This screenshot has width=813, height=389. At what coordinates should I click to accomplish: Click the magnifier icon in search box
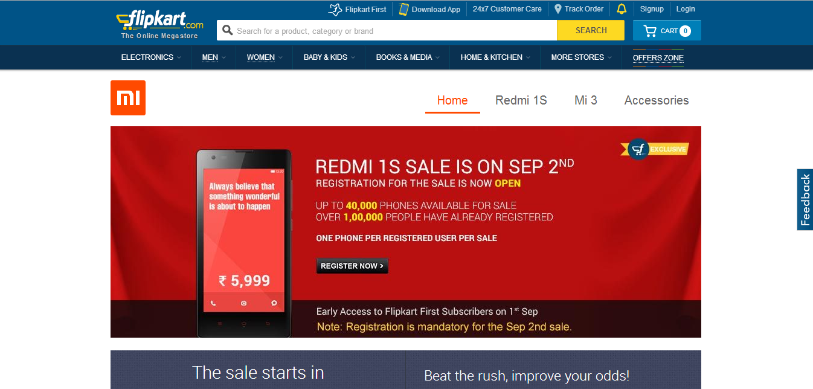pos(228,30)
